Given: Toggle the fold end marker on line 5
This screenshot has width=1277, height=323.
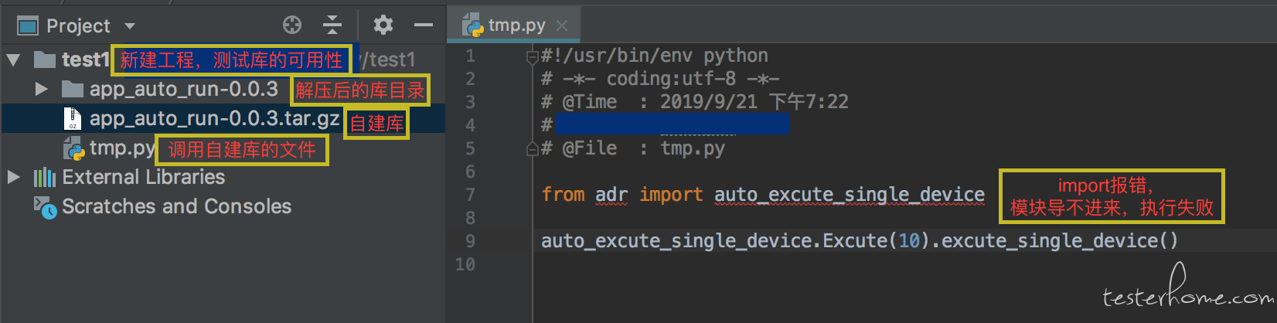Looking at the screenshot, I should pos(532,148).
